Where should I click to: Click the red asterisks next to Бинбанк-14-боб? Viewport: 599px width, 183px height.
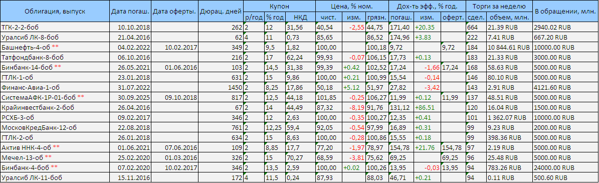click(x=57, y=67)
